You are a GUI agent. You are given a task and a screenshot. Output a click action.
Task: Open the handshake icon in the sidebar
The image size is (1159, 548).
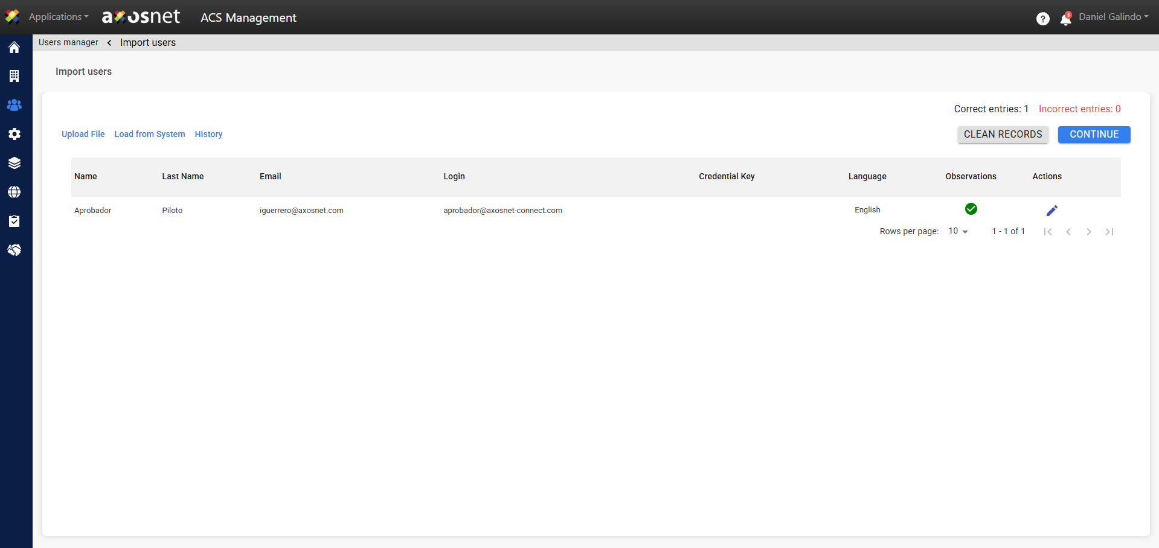click(14, 250)
